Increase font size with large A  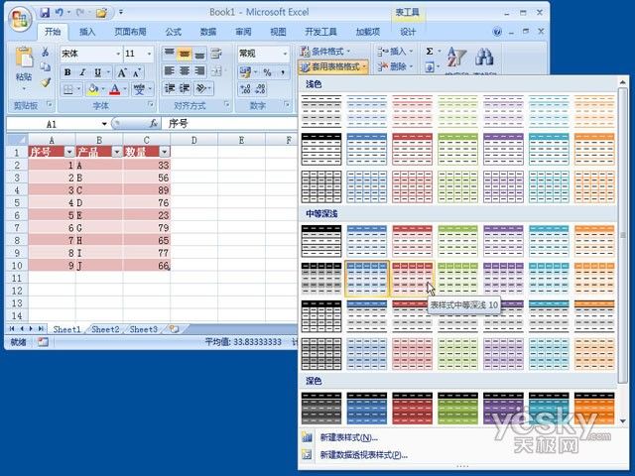tap(121, 72)
